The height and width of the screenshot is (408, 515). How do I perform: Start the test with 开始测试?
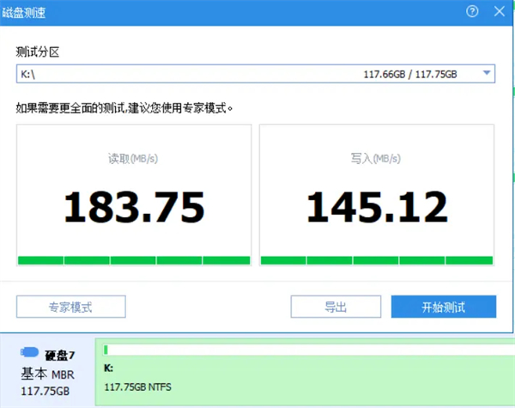click(x=443, y=307)
